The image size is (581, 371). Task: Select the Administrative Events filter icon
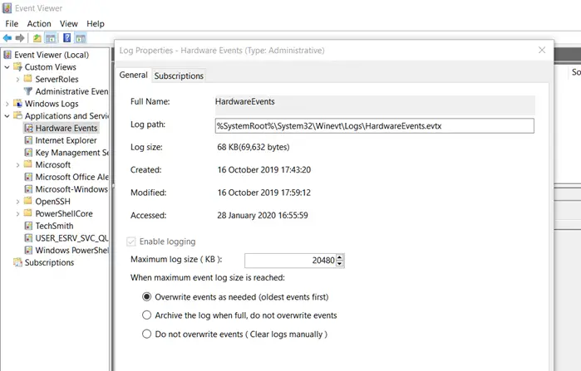point(28,91)
